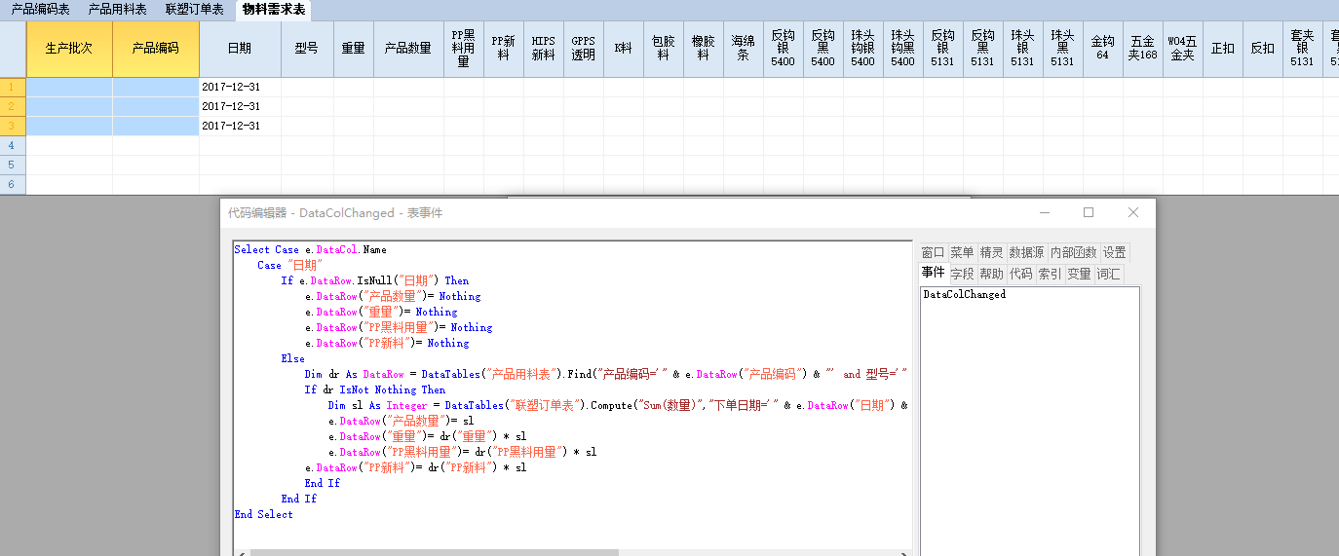
Task: Select the 生产批次 column header
Action: click(69, 49)
